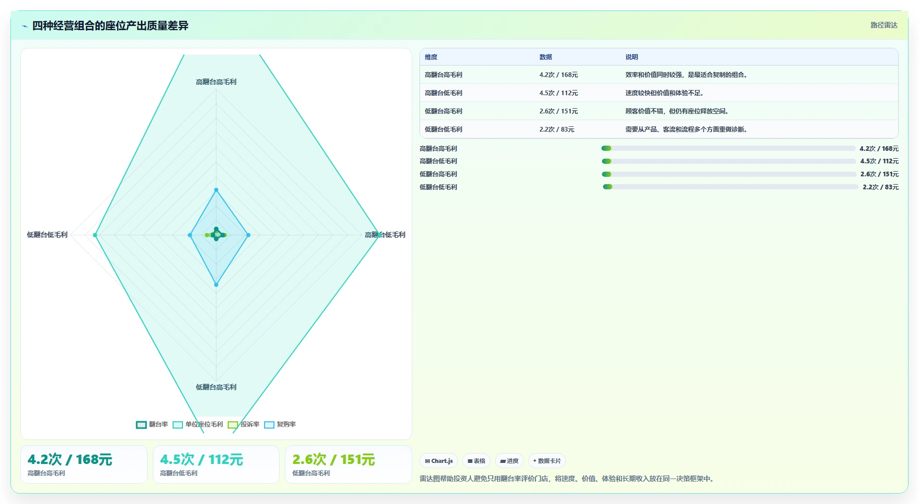Click radar top axis label 高翻台高毛利
The width and height of the screenshot is (919, 504).
pos(216,82)
